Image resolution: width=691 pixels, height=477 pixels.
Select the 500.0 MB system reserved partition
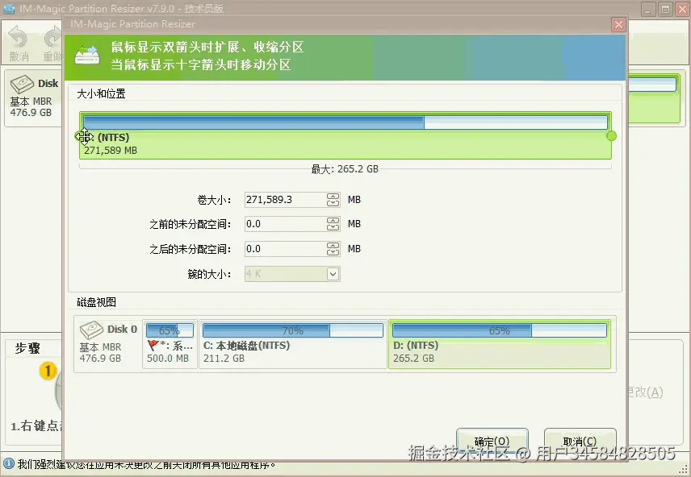tap(170, 344)
